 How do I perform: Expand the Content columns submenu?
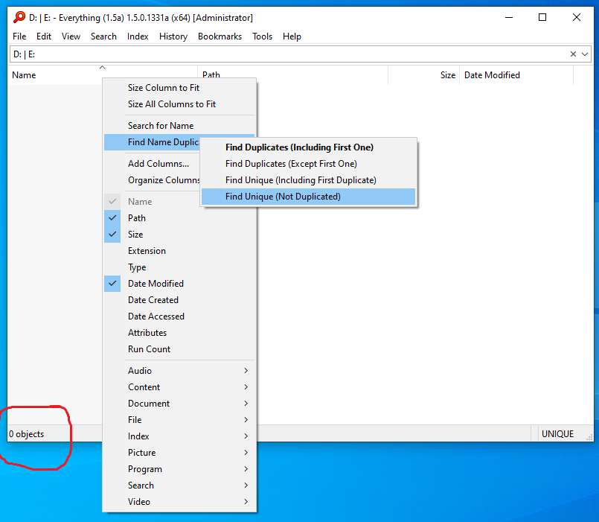click(x=179, y=387)
